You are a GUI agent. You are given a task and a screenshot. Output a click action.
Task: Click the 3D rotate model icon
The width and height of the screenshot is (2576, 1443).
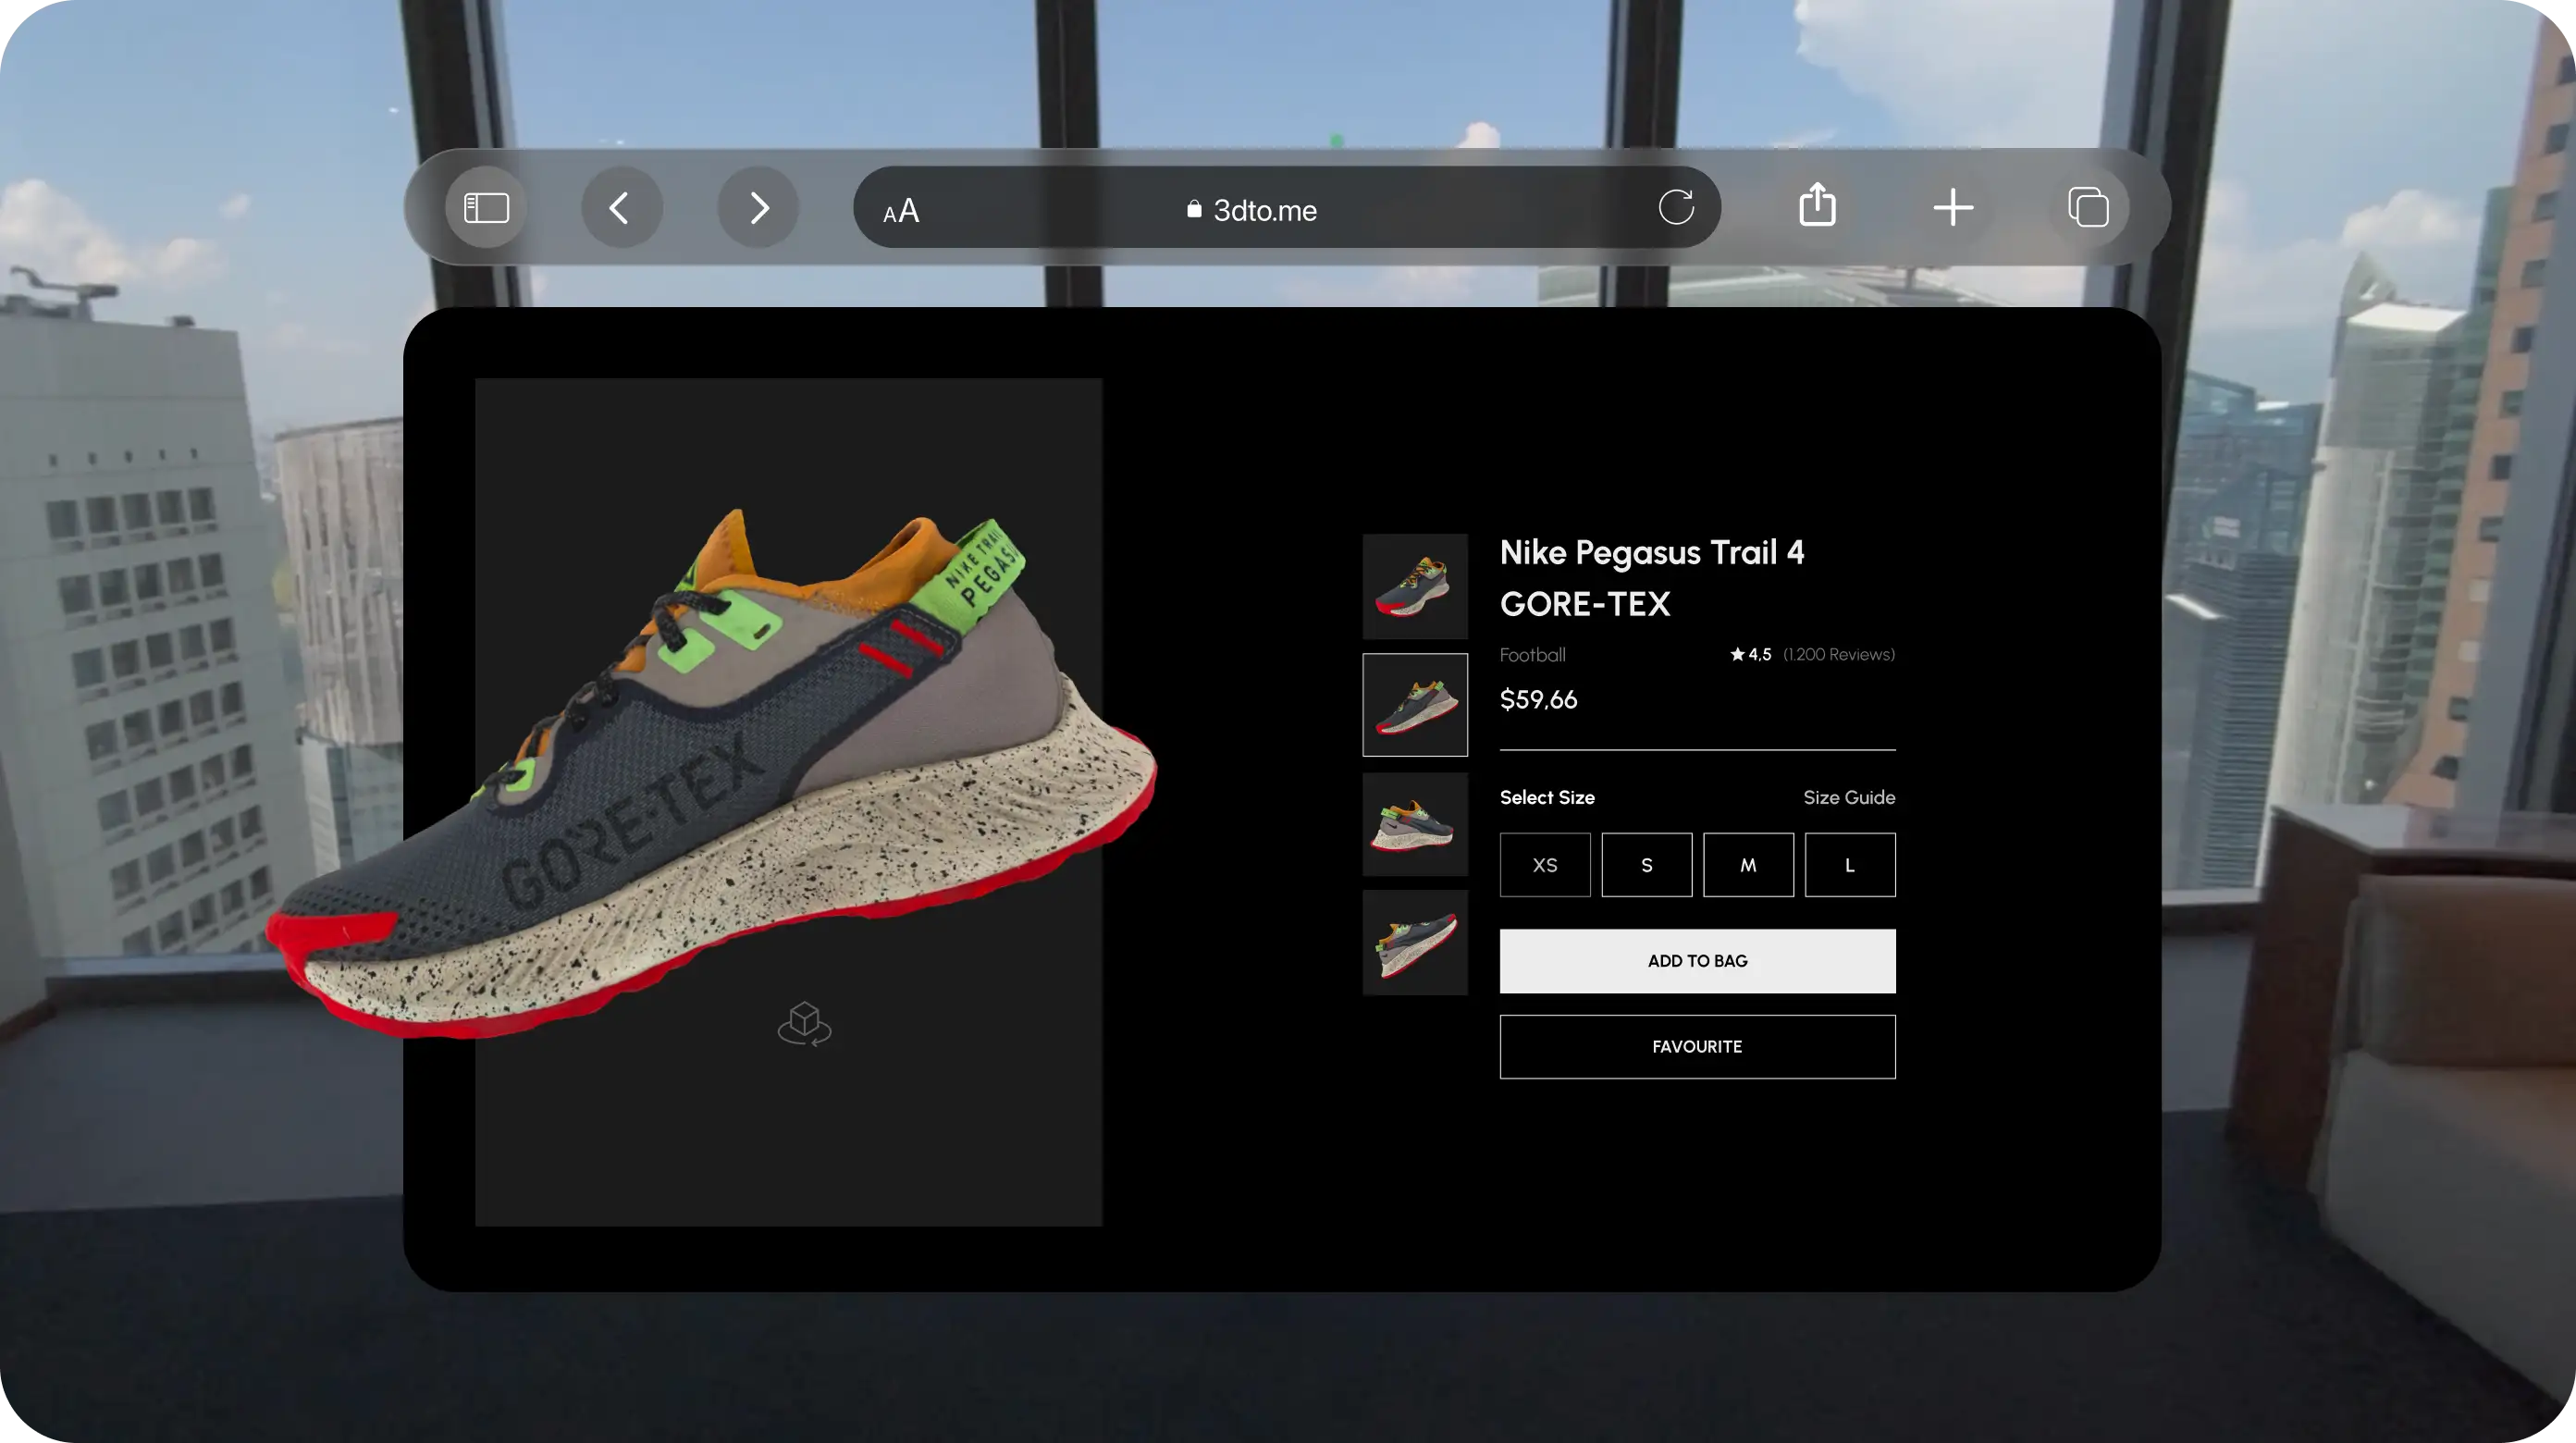804,1025
